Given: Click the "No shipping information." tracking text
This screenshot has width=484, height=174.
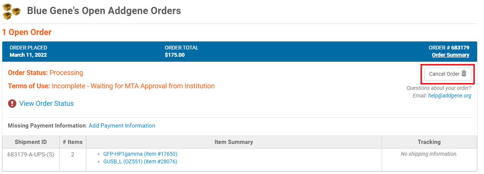Looking at the screenshot, I should click(x=429, y=154).
